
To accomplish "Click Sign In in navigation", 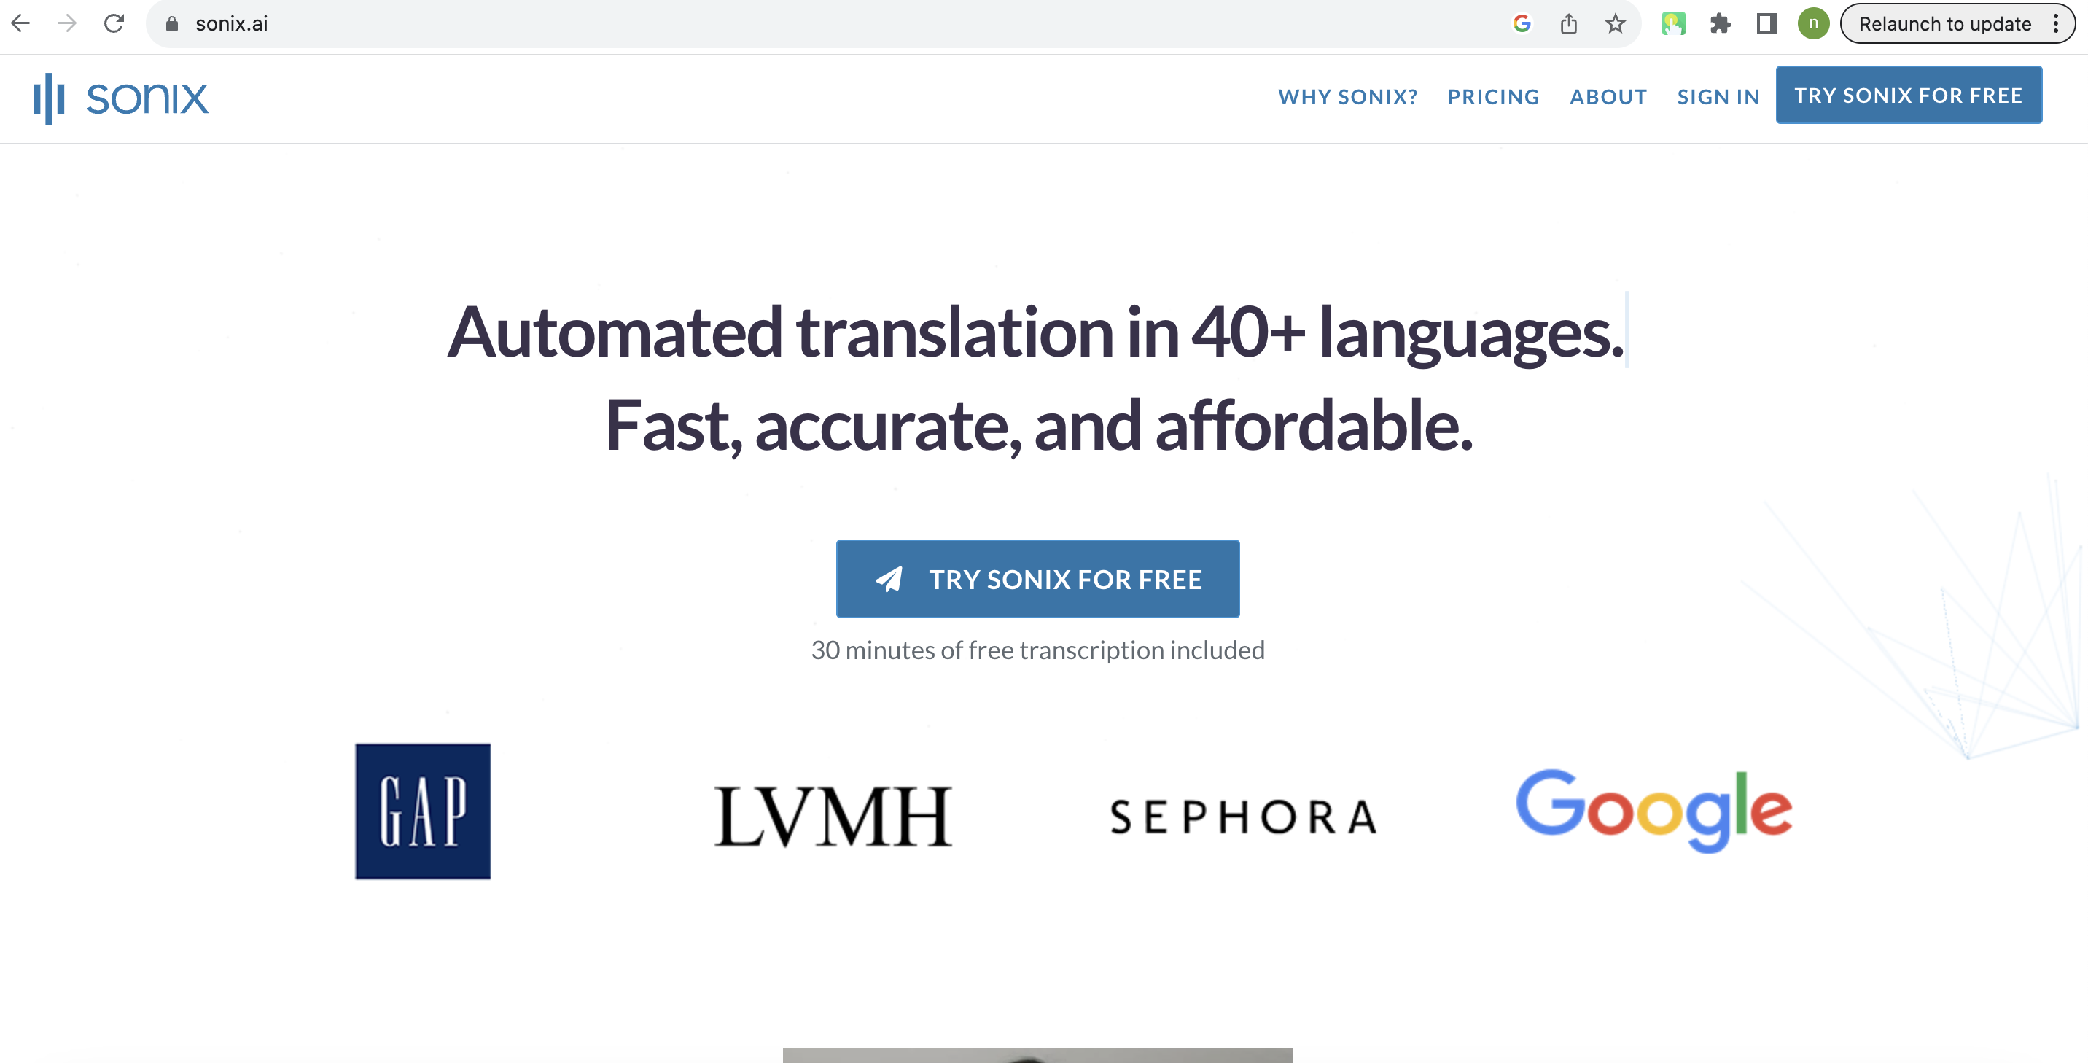I will 1718,96.
